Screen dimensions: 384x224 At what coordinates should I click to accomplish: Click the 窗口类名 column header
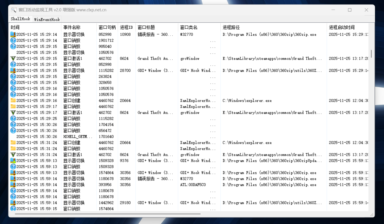point(189,27)
